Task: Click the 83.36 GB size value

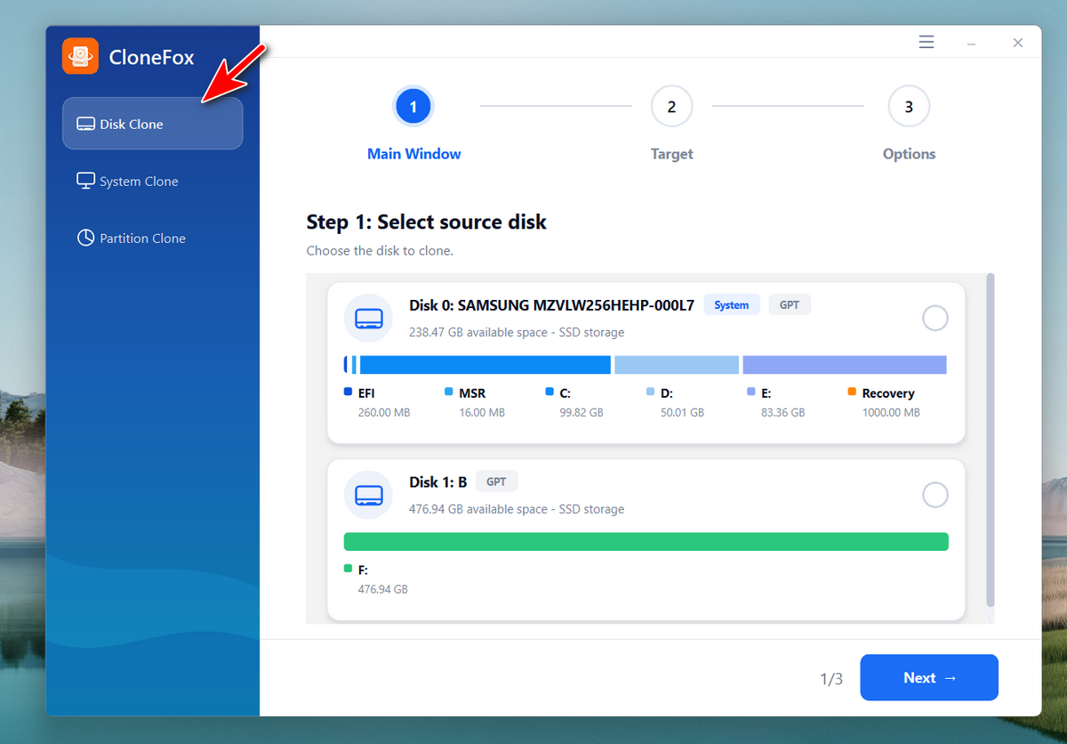Action: click(783, 413)
